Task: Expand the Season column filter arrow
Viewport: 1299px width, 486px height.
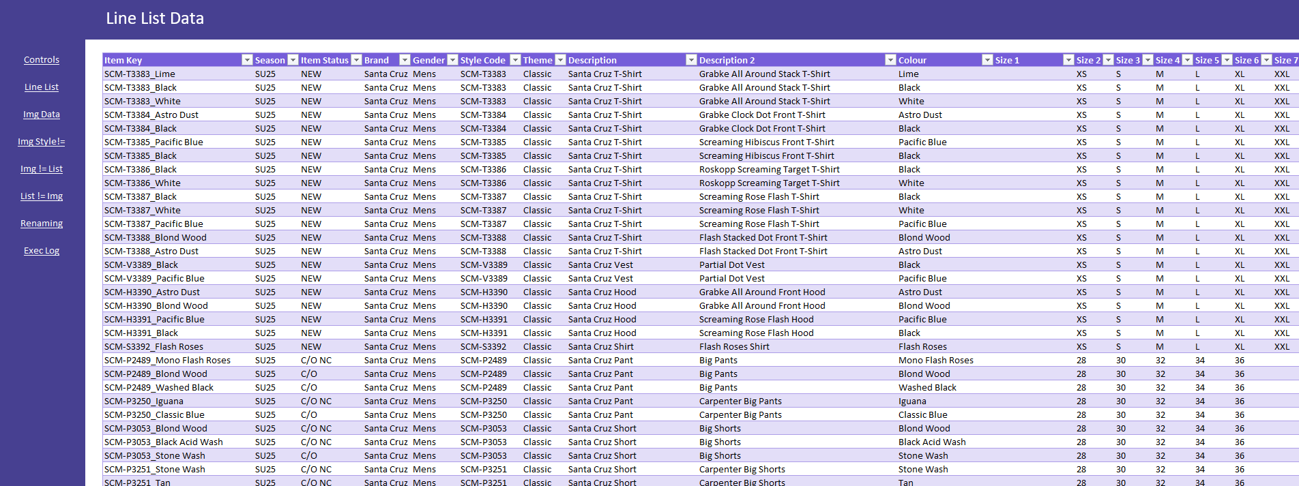Action: (293, 60)
